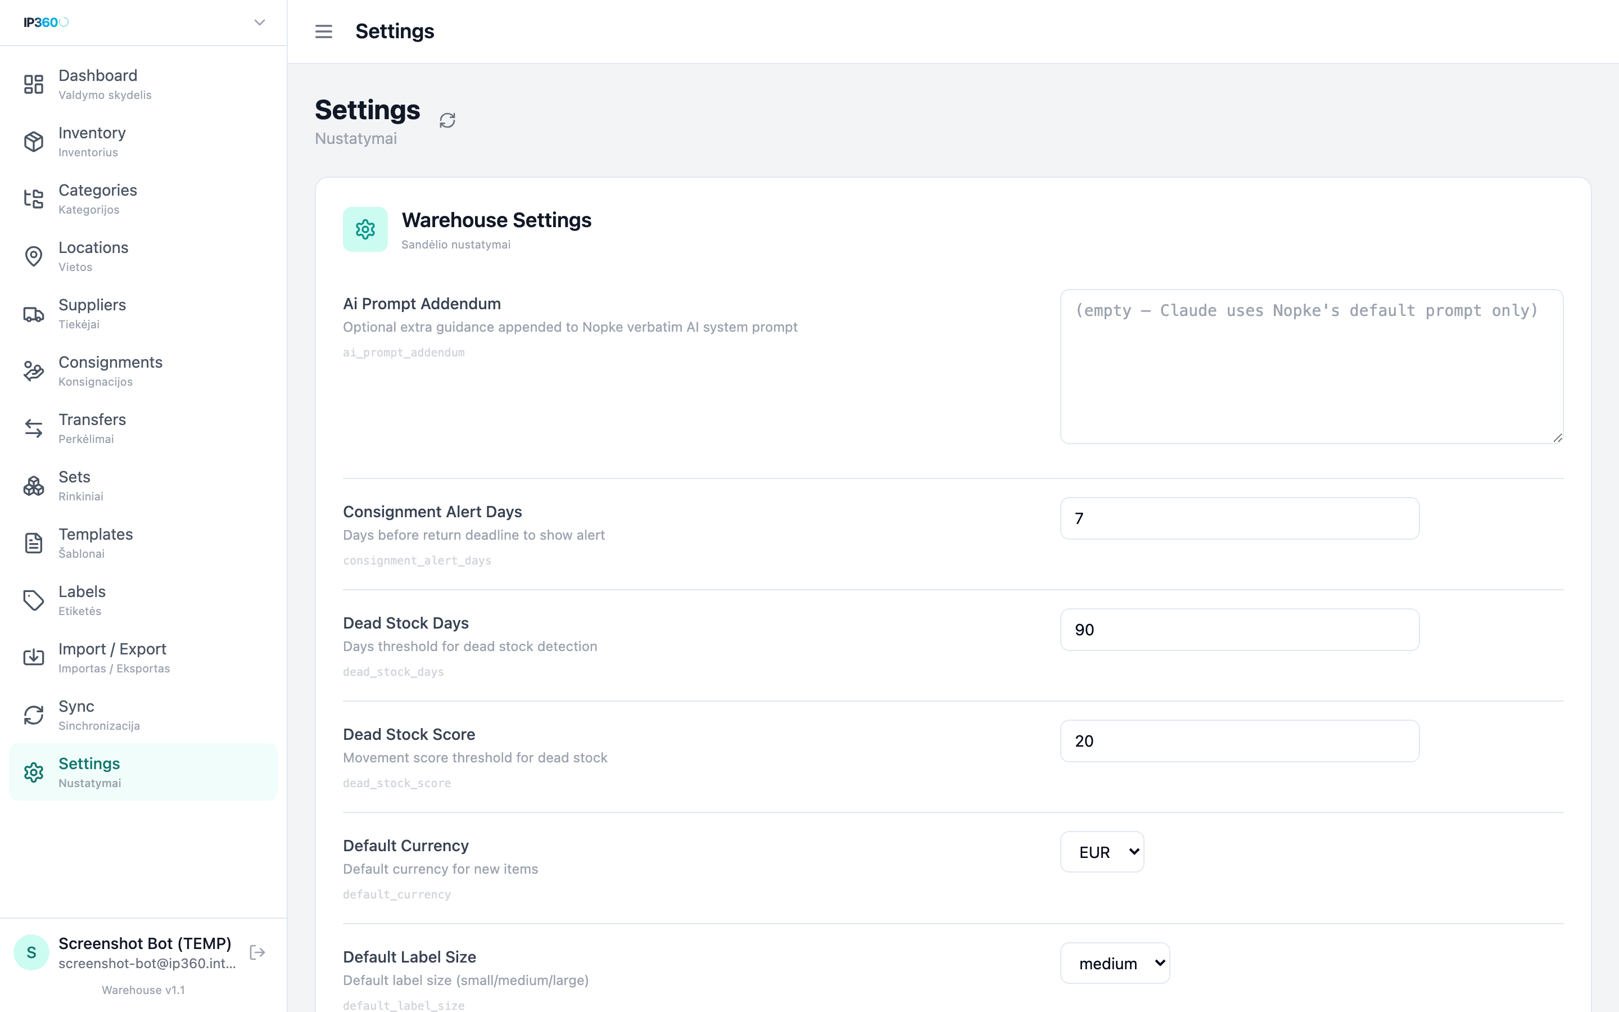Click the ai_prompt_addendum key text
Viewport: 1619px width, 1012px height.
[x=404, y=353]
